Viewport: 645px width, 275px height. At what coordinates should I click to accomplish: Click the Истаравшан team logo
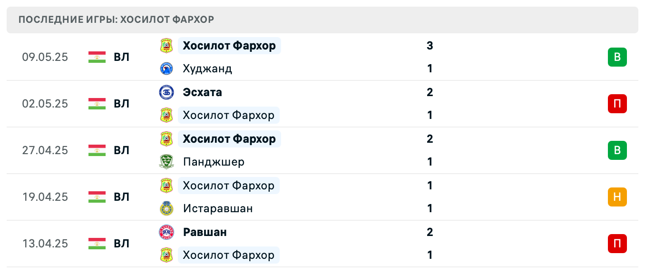pyautogui.click(x=166, y=208)
